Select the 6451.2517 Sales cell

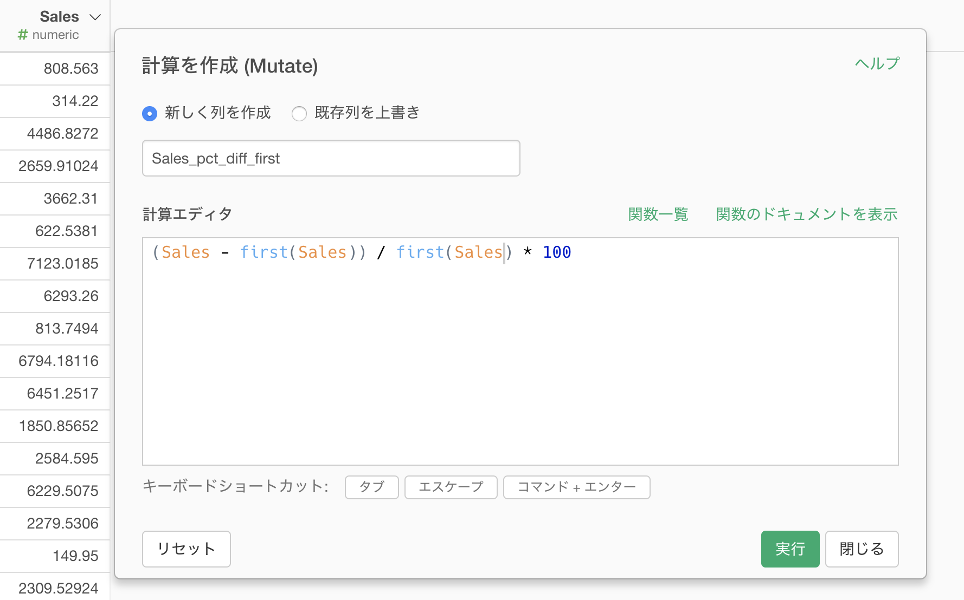[55, 394]
